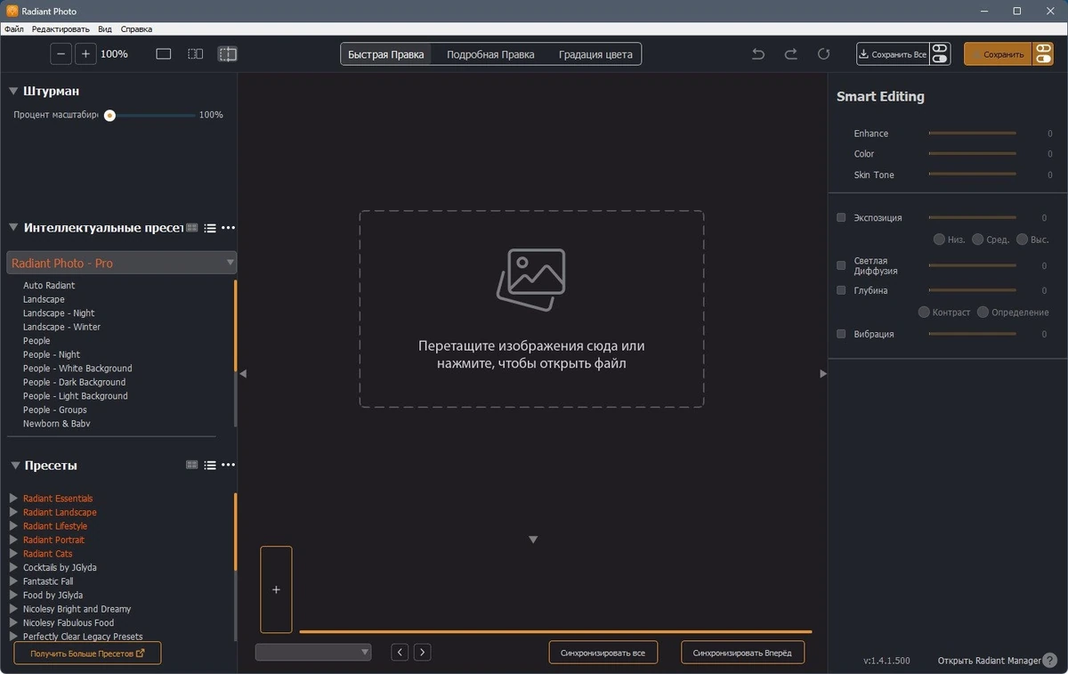
Task: Enable the Светлая Диффузия checkbox
Action: 841,265
